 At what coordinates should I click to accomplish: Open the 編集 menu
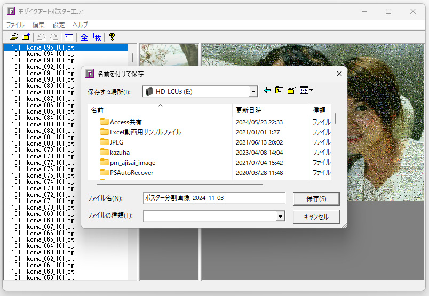point(38,25)
